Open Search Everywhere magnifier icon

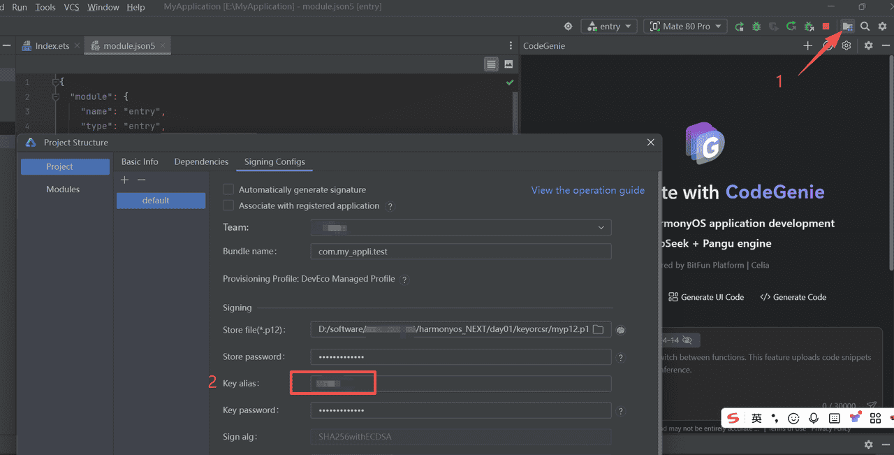click(x=865, y=27)
